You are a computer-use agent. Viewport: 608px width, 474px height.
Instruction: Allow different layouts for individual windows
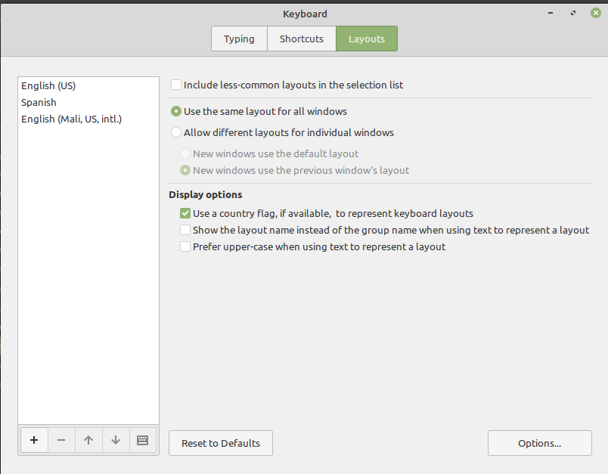[x=176, y=133]
